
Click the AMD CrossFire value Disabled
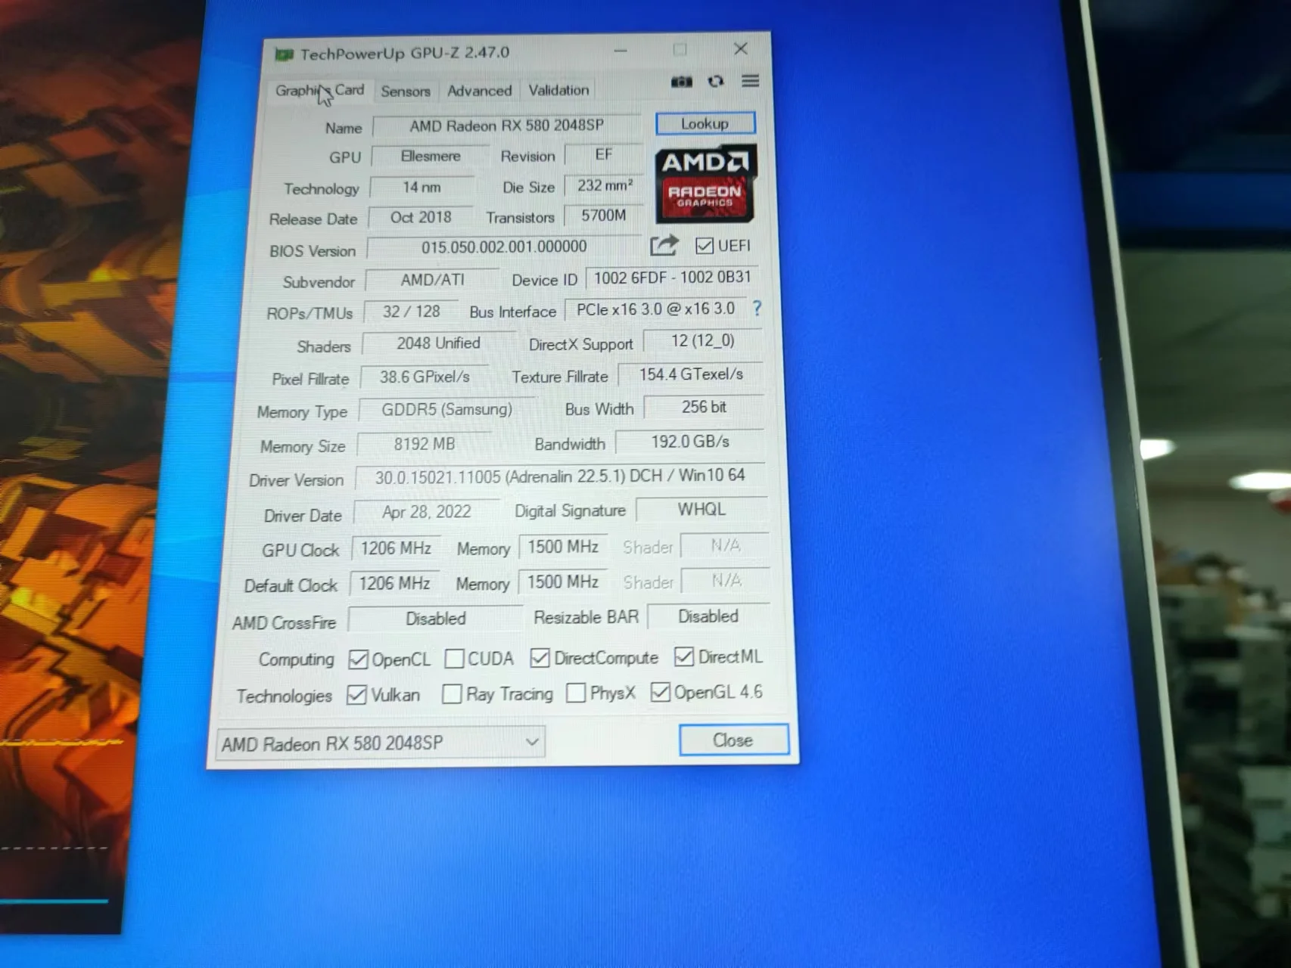point(435,619)
